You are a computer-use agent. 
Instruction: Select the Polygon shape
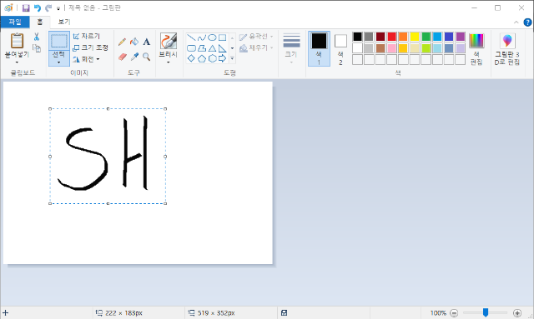point(202,48)
